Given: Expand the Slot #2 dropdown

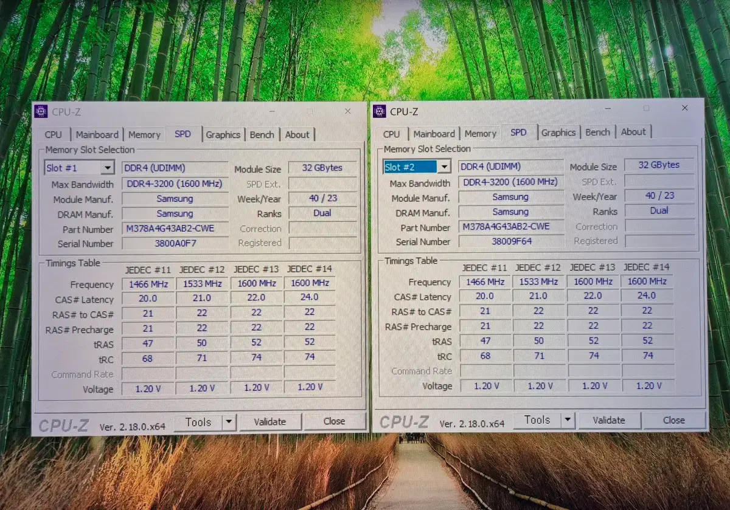Looking at the screenshot, I should tap(445, 167).
